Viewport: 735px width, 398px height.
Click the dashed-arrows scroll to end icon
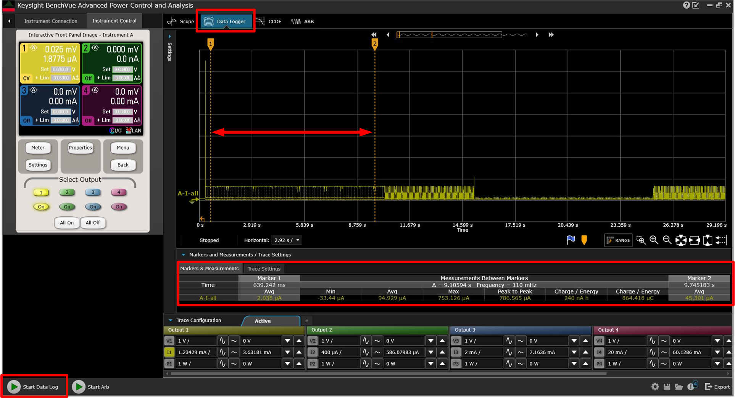pyautogui.click(x=721, y=240)
